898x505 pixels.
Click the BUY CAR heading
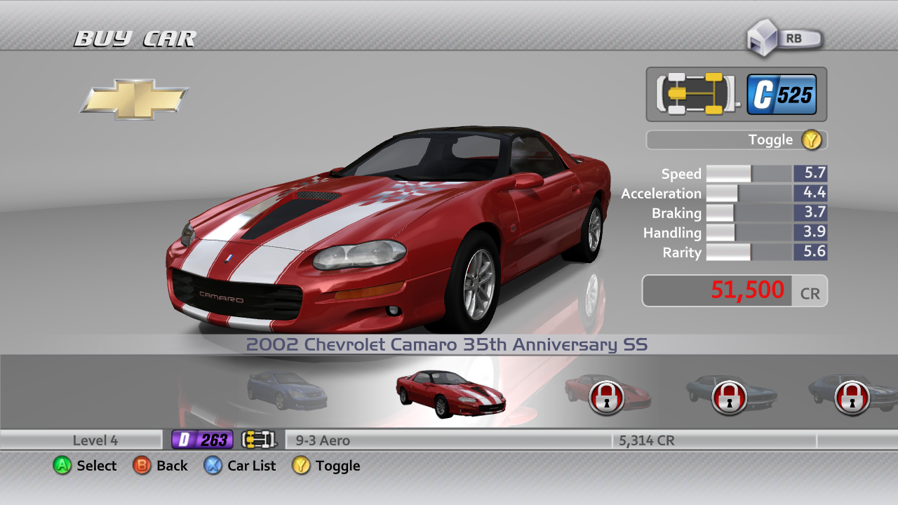point(135,39)
